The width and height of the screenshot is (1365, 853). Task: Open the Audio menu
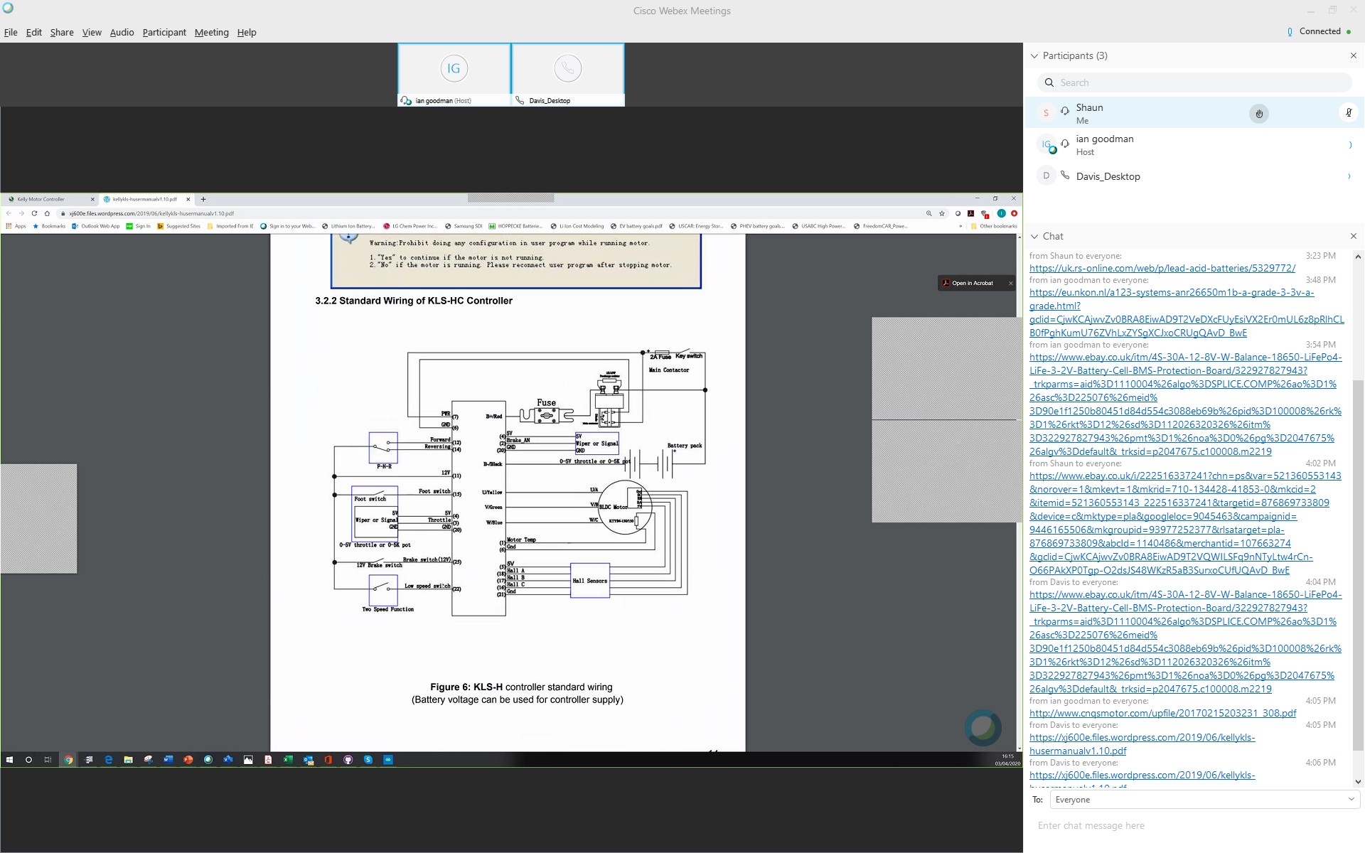tap(122, 33)
